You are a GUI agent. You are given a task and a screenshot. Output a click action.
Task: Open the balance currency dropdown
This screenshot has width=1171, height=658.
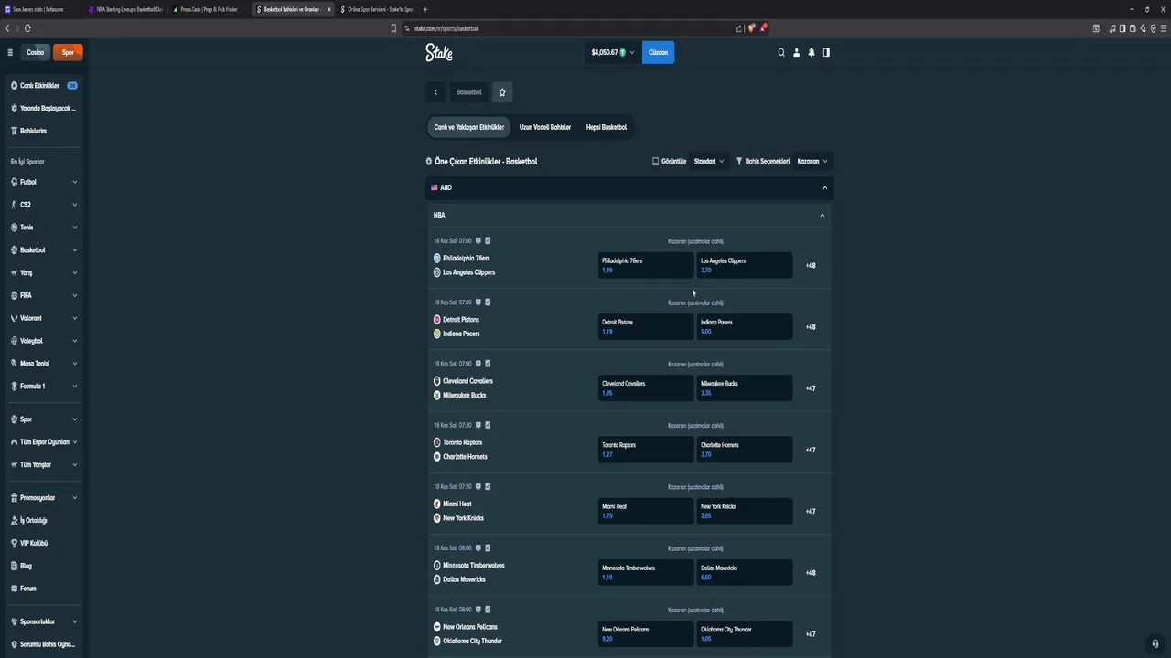(612, 53)
